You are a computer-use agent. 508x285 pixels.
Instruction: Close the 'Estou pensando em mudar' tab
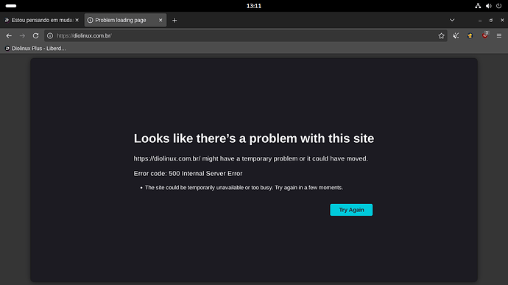point(77,20)
